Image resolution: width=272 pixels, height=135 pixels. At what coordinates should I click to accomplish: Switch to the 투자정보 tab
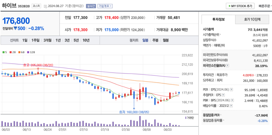[x=219, y=19]
